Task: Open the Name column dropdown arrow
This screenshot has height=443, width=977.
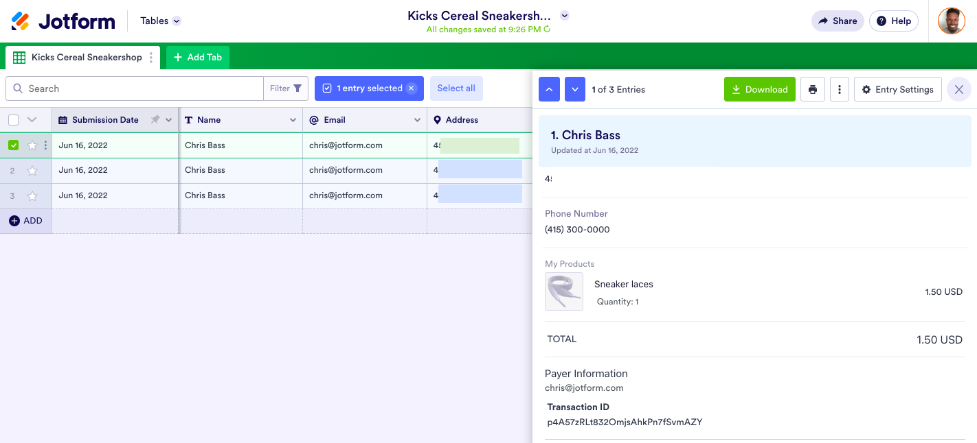Action: 293,120
